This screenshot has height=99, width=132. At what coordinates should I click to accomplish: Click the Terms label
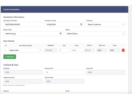pos(67,91)
